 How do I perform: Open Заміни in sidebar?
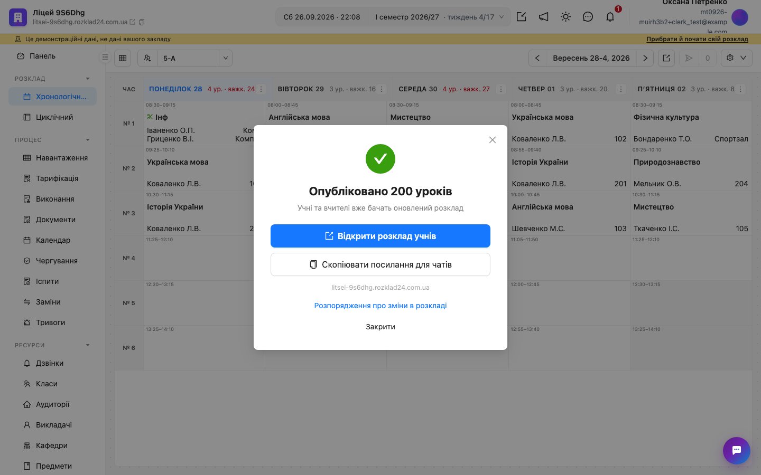[x=52, y=302]
